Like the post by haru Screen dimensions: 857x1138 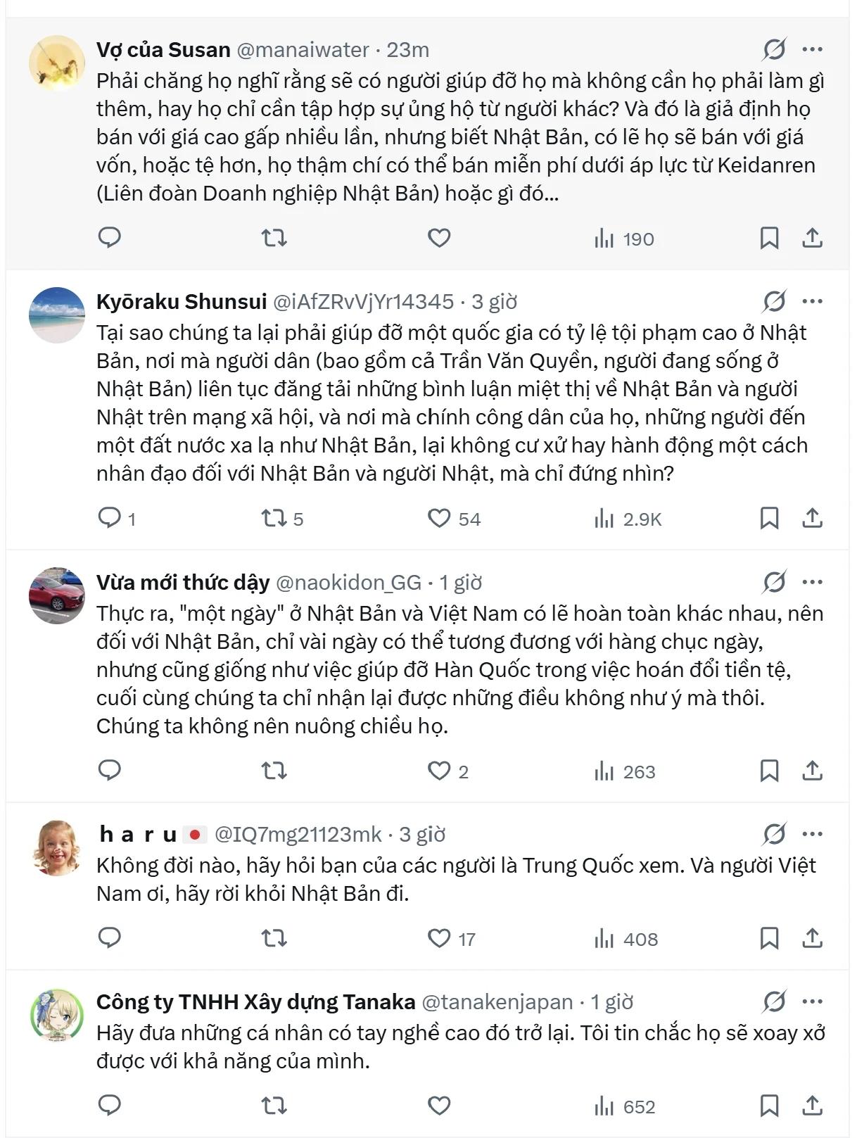[x=439, y=938]
